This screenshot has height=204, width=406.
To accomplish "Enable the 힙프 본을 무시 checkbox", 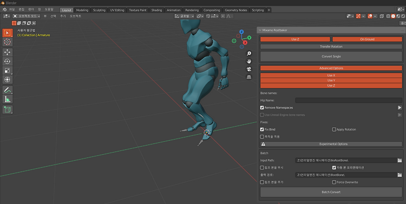I will (262, 168).
